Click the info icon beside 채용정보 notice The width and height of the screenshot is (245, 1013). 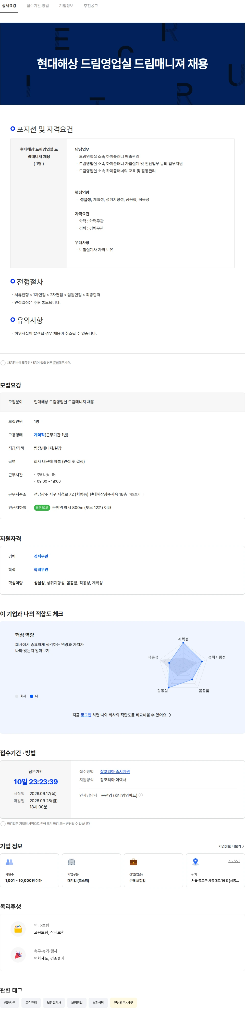pyautogui.click(x=3, y=363)
